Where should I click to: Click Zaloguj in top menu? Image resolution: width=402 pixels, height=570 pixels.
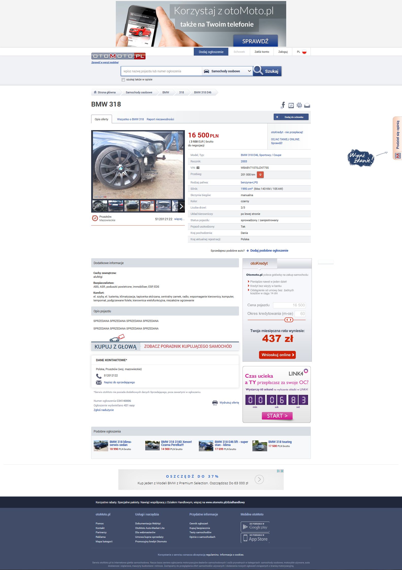coord(283,52)
